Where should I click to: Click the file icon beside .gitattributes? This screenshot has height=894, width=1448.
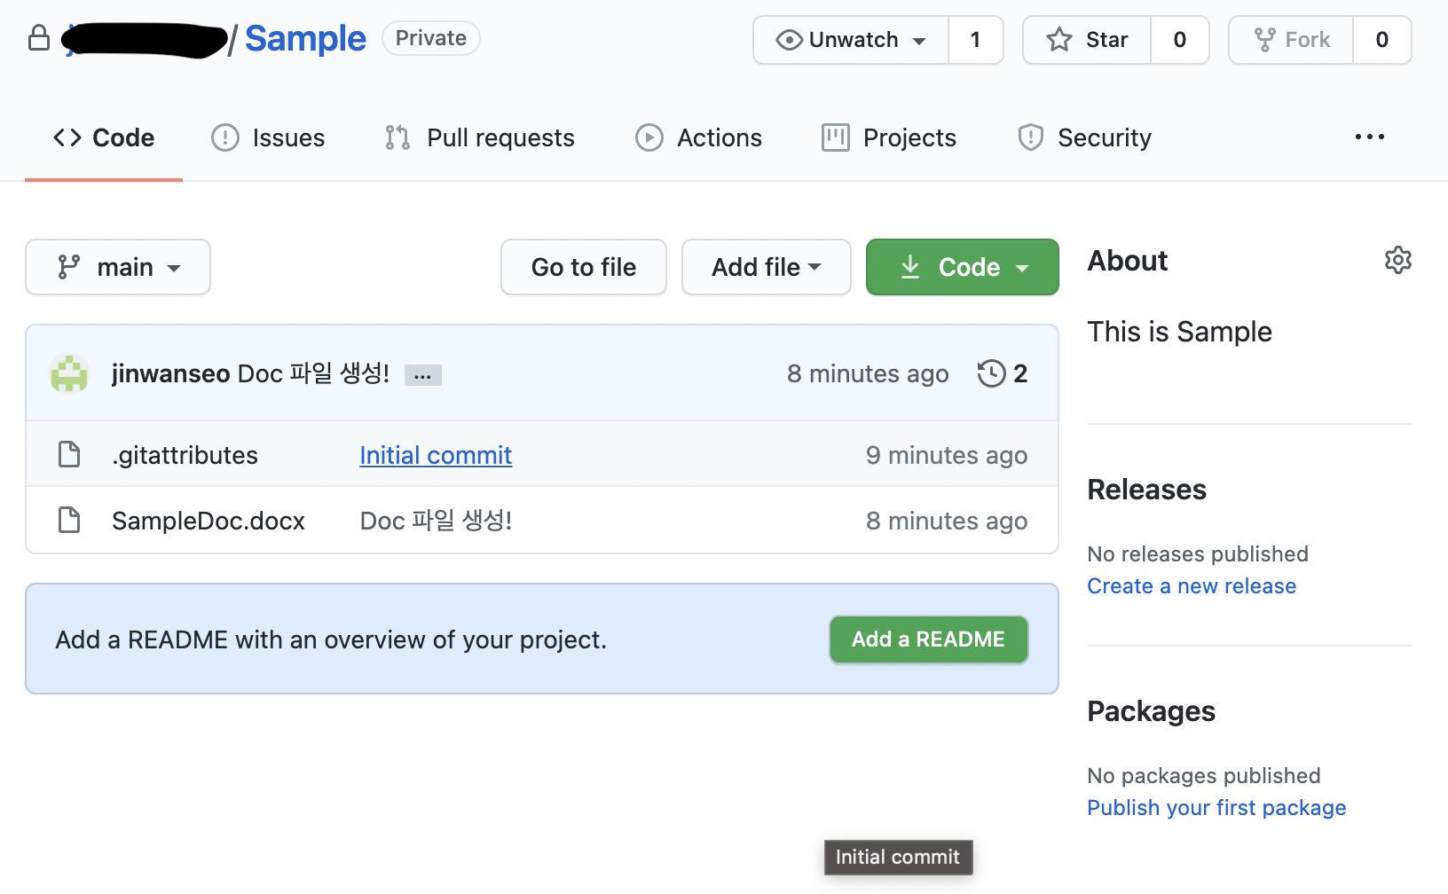coord(69,454)
